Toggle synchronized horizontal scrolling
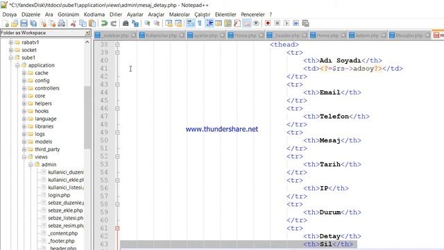This screenshot has width=444, height=250. pos(178,24)
